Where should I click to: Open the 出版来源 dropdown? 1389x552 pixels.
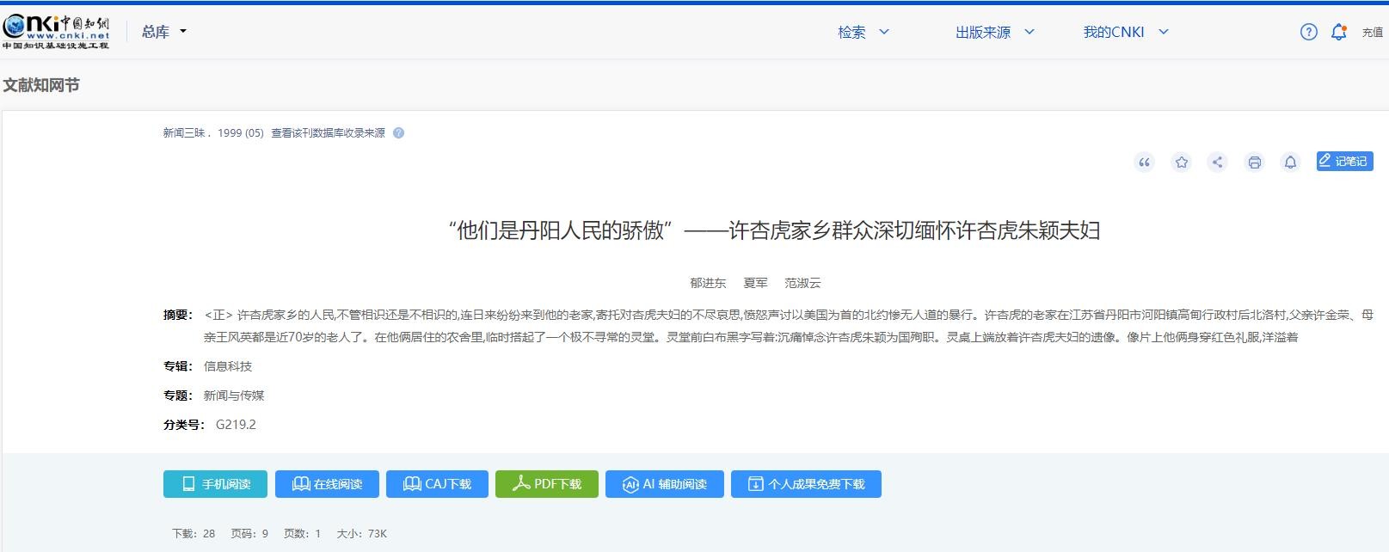pos(994,32)
